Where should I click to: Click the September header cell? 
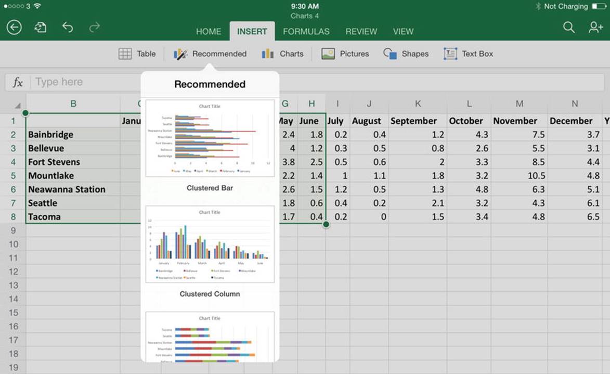418,121
